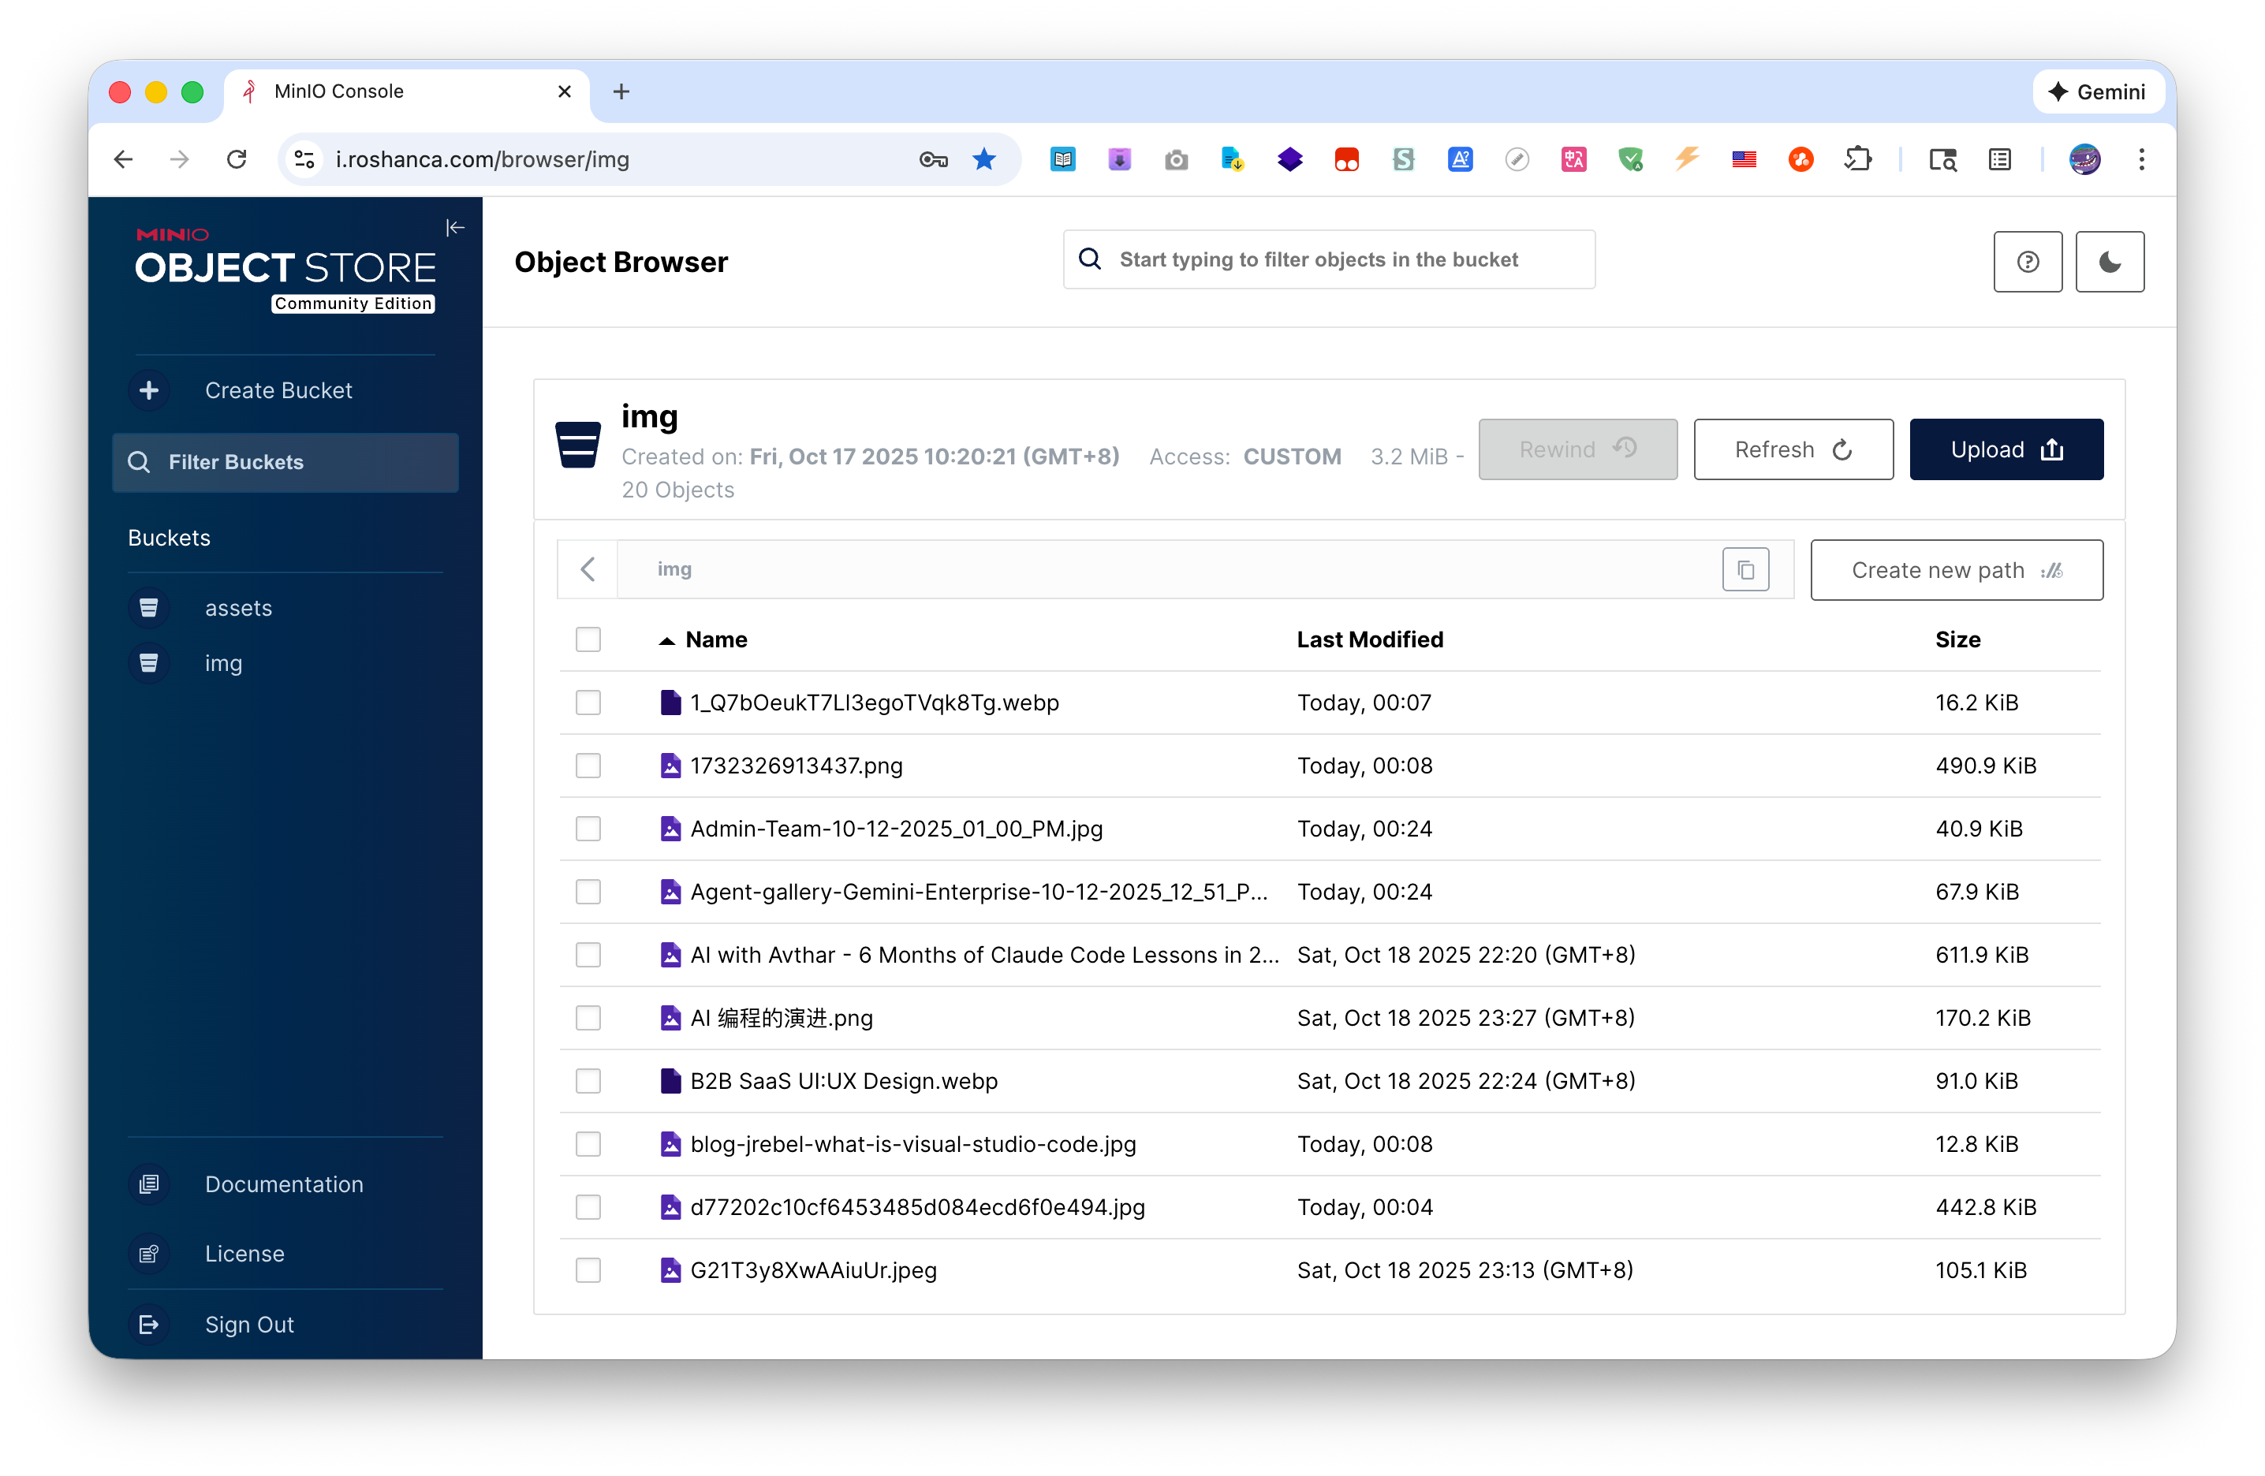Viewport: 2265px width, 1476px height.
Task: Click the Sign Out icon
Action: [x=149, y=1324]
